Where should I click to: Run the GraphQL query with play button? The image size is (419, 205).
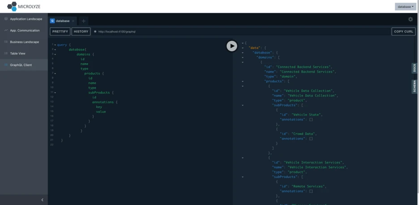[x=231, y=45]
